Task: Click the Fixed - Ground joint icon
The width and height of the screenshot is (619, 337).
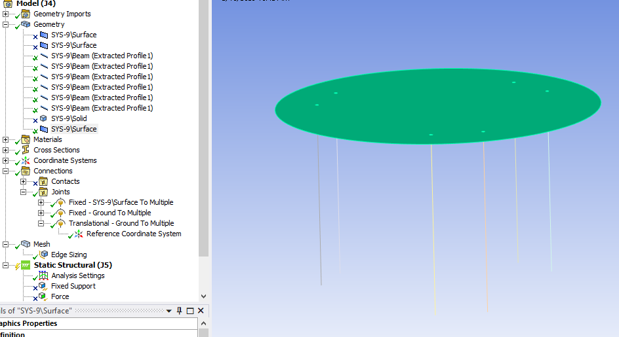Action: point(61,213)
